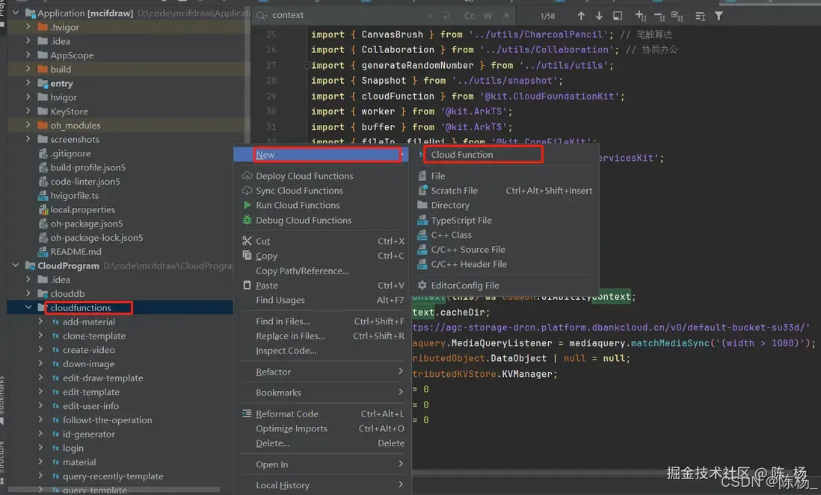Select TypeScript File in the submenu
The width and height of the screenshot is (821, 495).
pyautogui.click(x=505, y=220)
